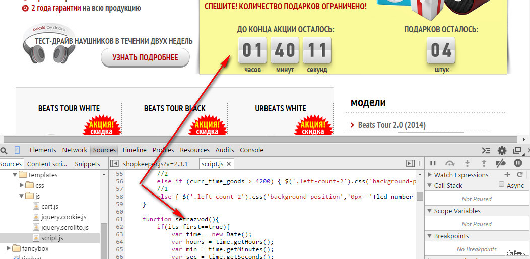Open the BEATS TOUR BLACK product
Image resolution: width=530 pixels, height=259 pixels.
click(x=175, y=108)
